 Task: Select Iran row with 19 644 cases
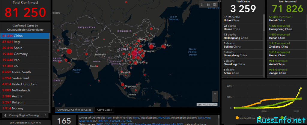point(25,60)
